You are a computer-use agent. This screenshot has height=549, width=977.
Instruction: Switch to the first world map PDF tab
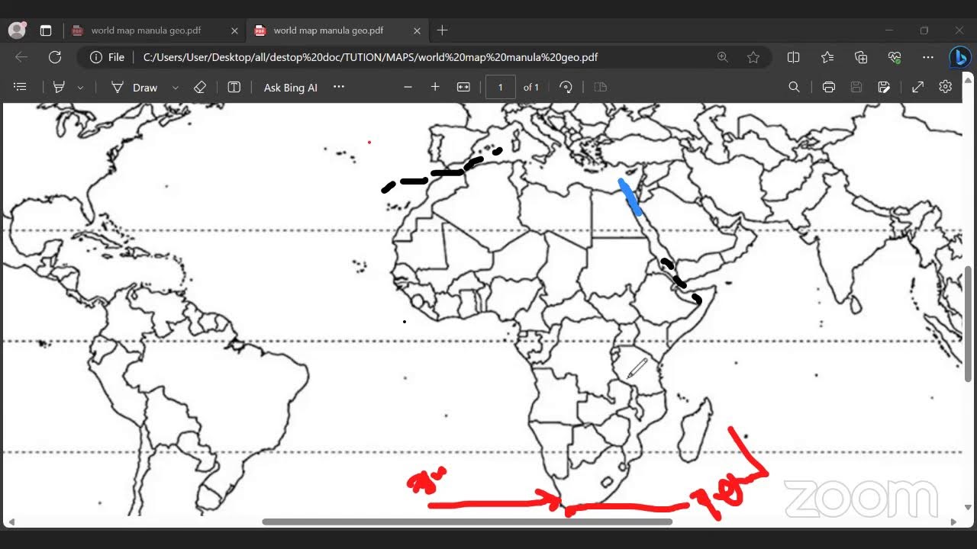[x=146, y=30]
